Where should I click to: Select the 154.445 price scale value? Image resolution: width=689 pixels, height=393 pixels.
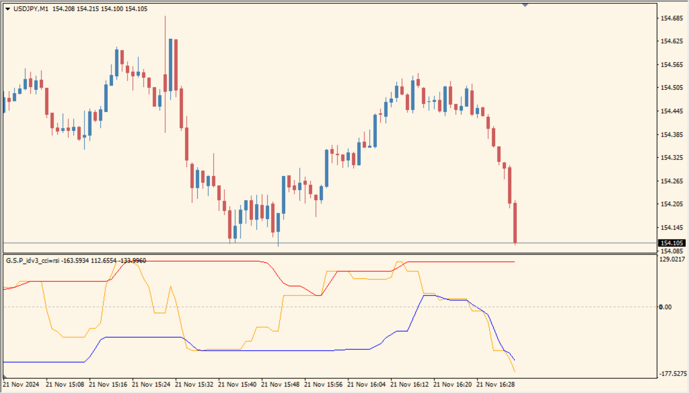coord(671,111)
